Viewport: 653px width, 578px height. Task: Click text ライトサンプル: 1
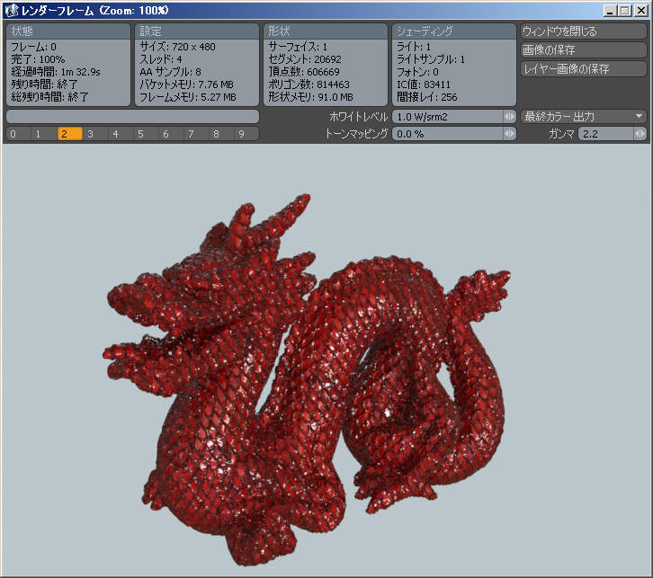431,59
